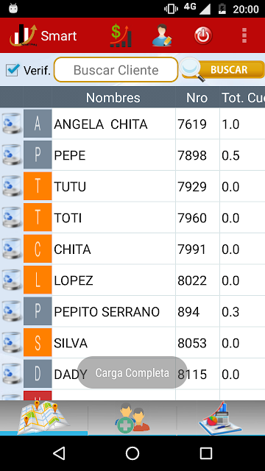The image size is (265, 471).
Task: Select the orange T badge for TUTU
Action: (38, 186)
